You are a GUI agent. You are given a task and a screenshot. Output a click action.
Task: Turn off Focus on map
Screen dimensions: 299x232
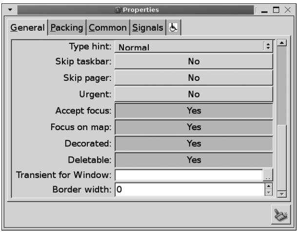[194, 127]
